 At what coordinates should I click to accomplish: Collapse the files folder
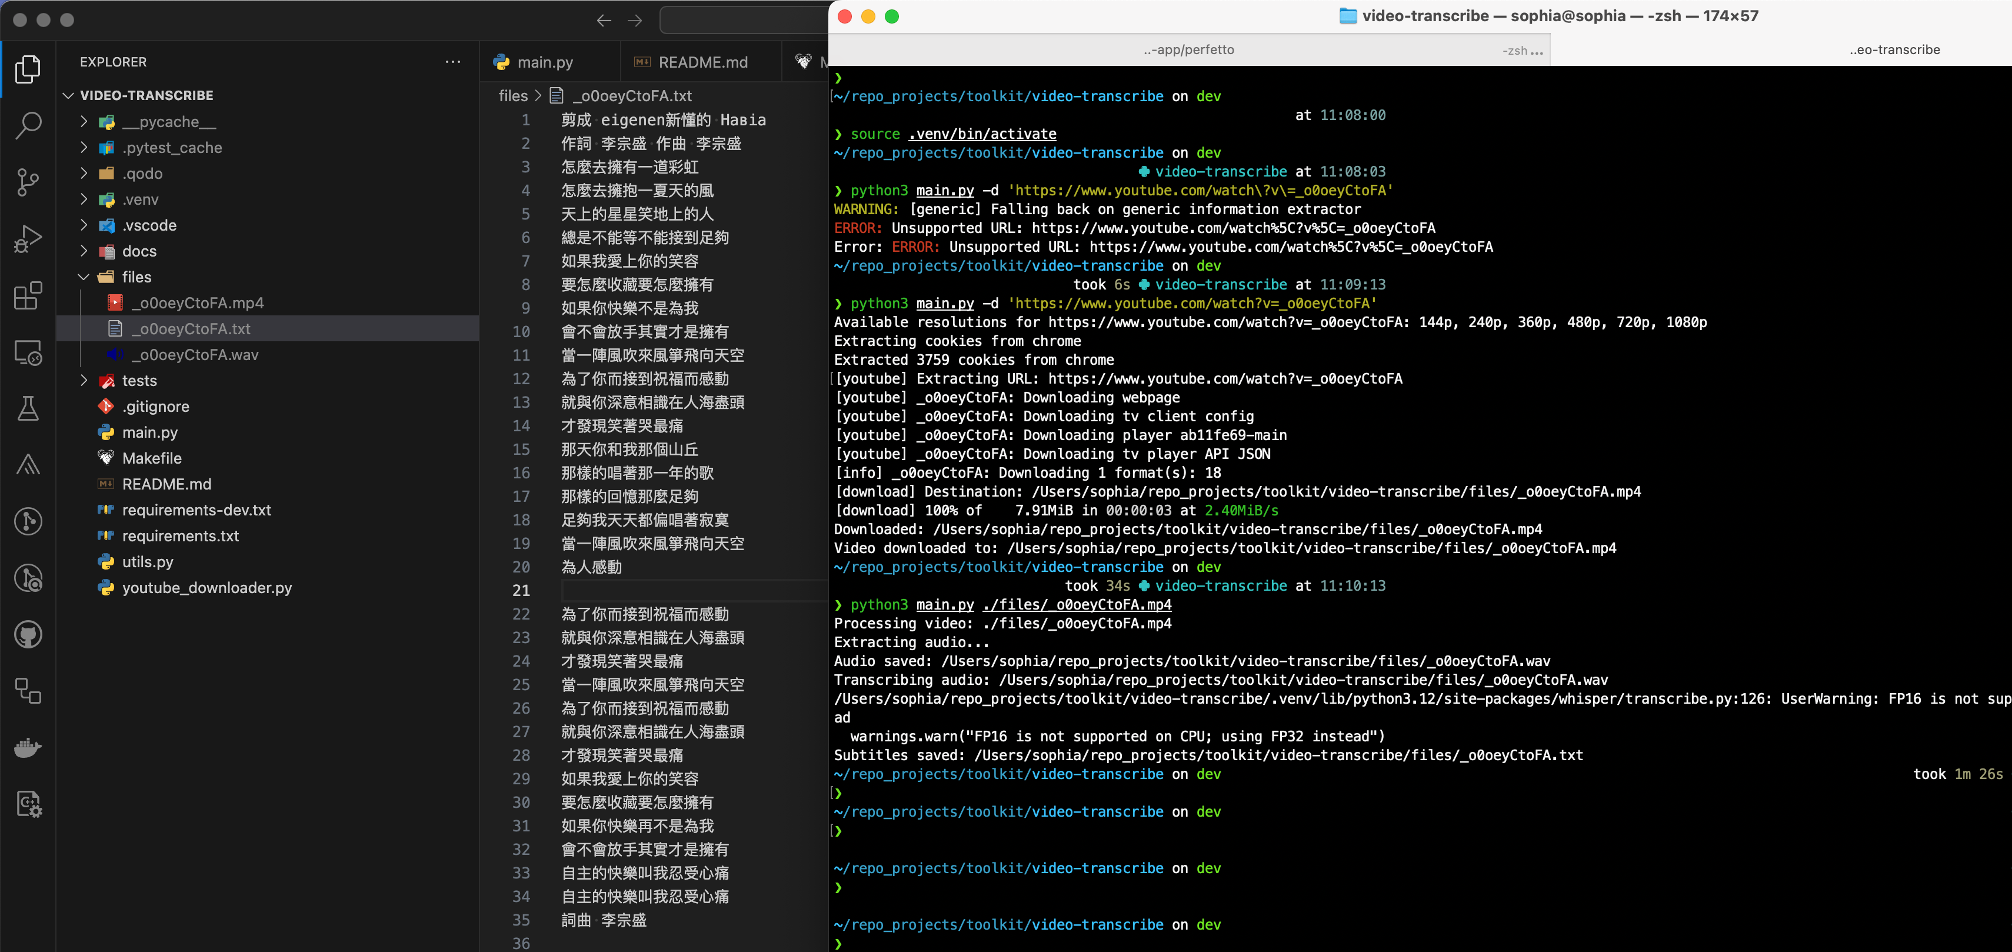(x=84, y=277)
